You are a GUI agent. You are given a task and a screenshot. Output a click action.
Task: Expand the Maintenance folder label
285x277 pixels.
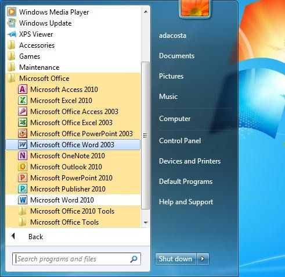[39, 68]
